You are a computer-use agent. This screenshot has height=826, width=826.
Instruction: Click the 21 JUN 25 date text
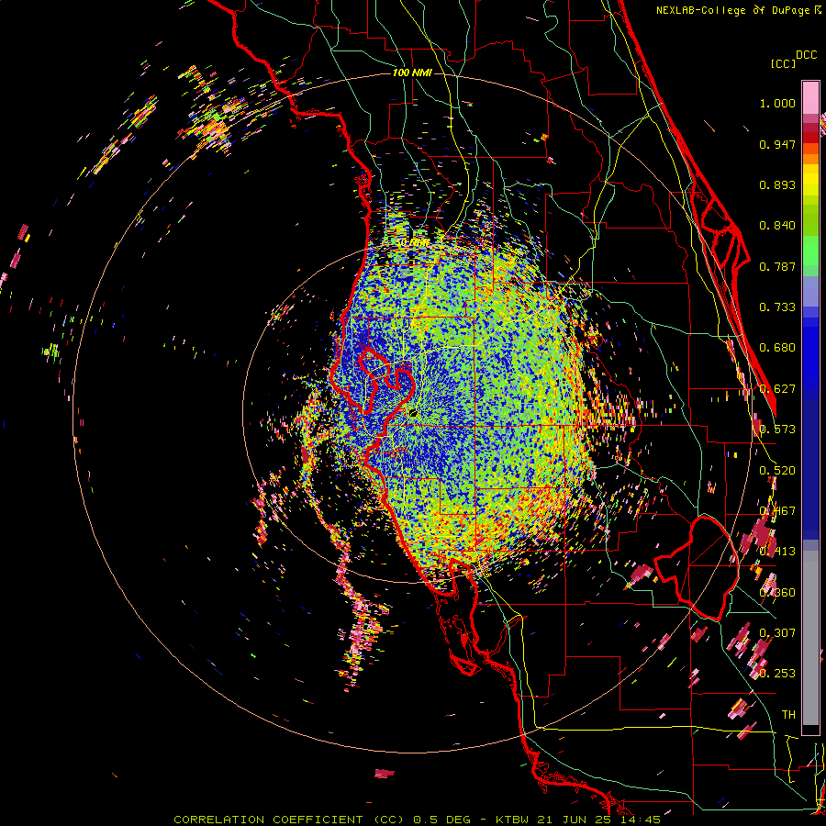pyautogui.click(x=575, y=820)
